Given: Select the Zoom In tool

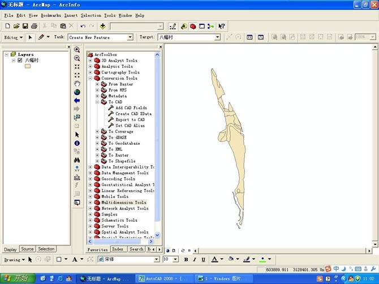Looking at the screenshot, I should 77,49.
